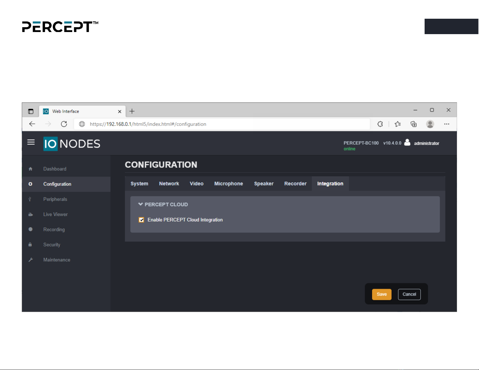Click the browser forward arrow
The height and width of the screenshot is (370, 479).
[x=48, y=124]
